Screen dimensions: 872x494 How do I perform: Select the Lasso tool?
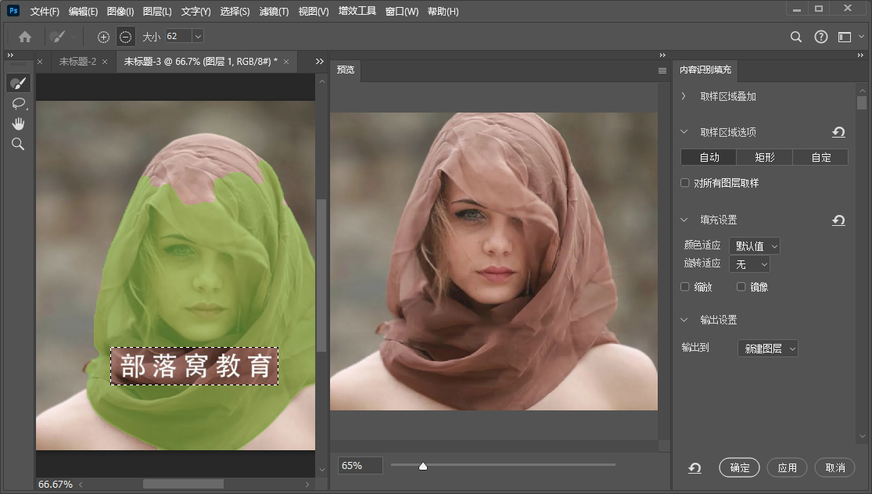click(x=18, y=103)
